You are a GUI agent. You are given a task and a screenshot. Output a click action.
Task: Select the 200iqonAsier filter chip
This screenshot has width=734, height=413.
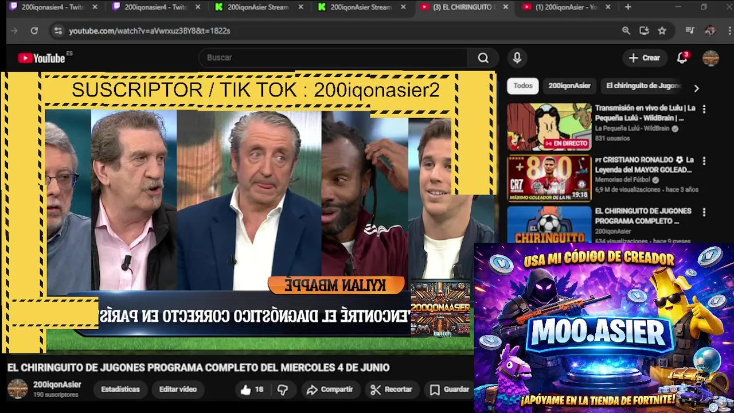(569, 85)
